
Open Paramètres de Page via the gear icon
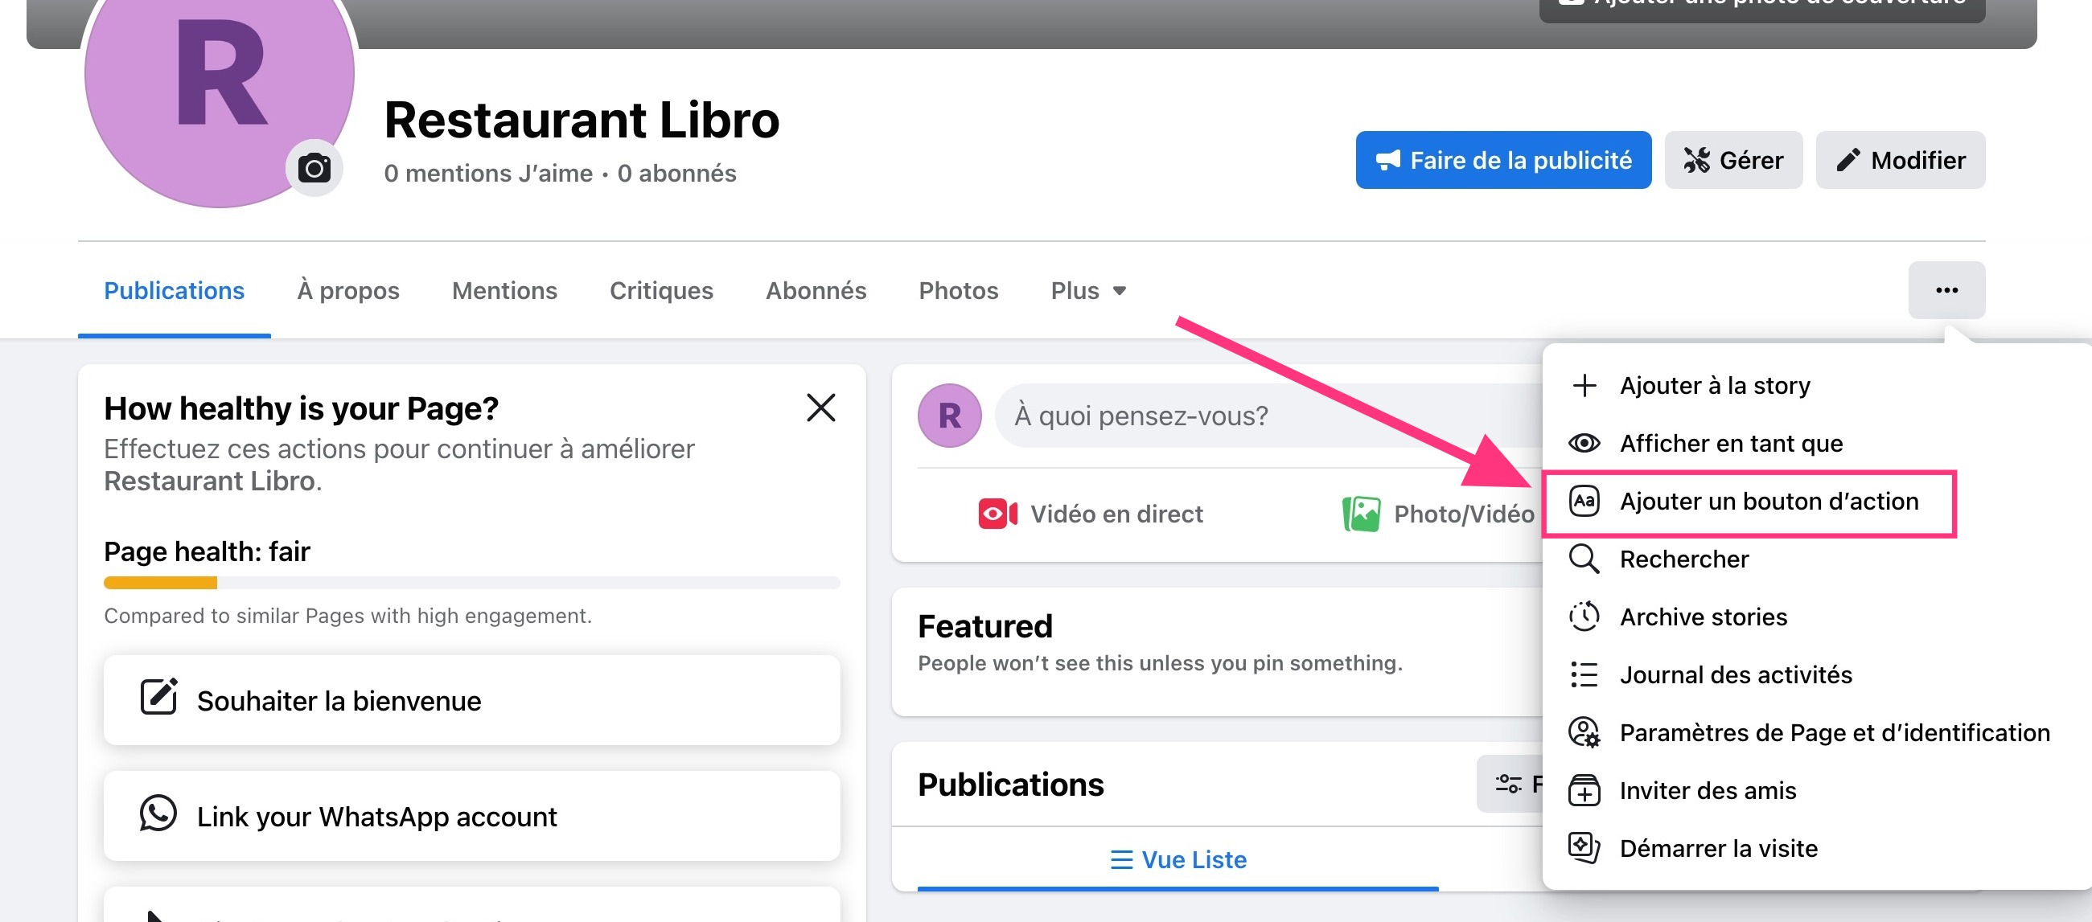click(x=1584, y=732)
